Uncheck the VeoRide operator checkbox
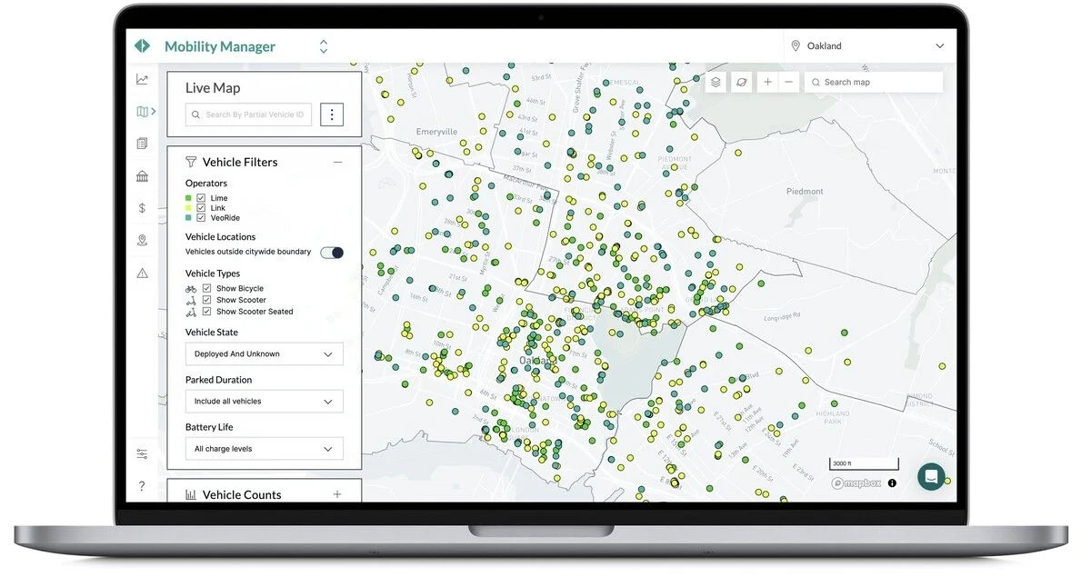 (201, 218)
